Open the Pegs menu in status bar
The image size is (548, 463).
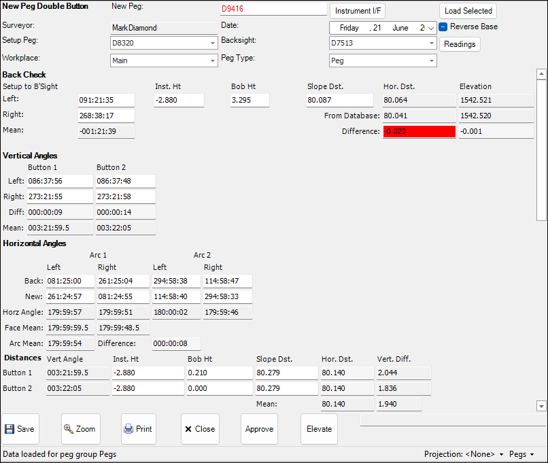click(521, 454)
